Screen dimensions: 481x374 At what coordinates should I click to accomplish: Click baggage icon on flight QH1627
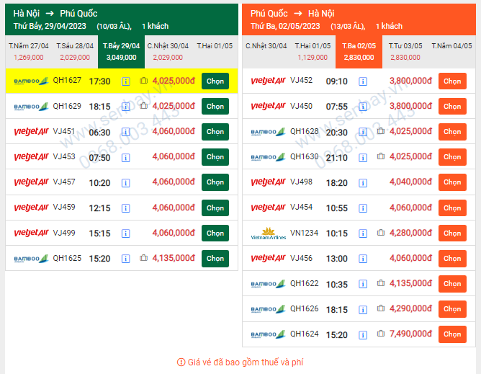143,81
